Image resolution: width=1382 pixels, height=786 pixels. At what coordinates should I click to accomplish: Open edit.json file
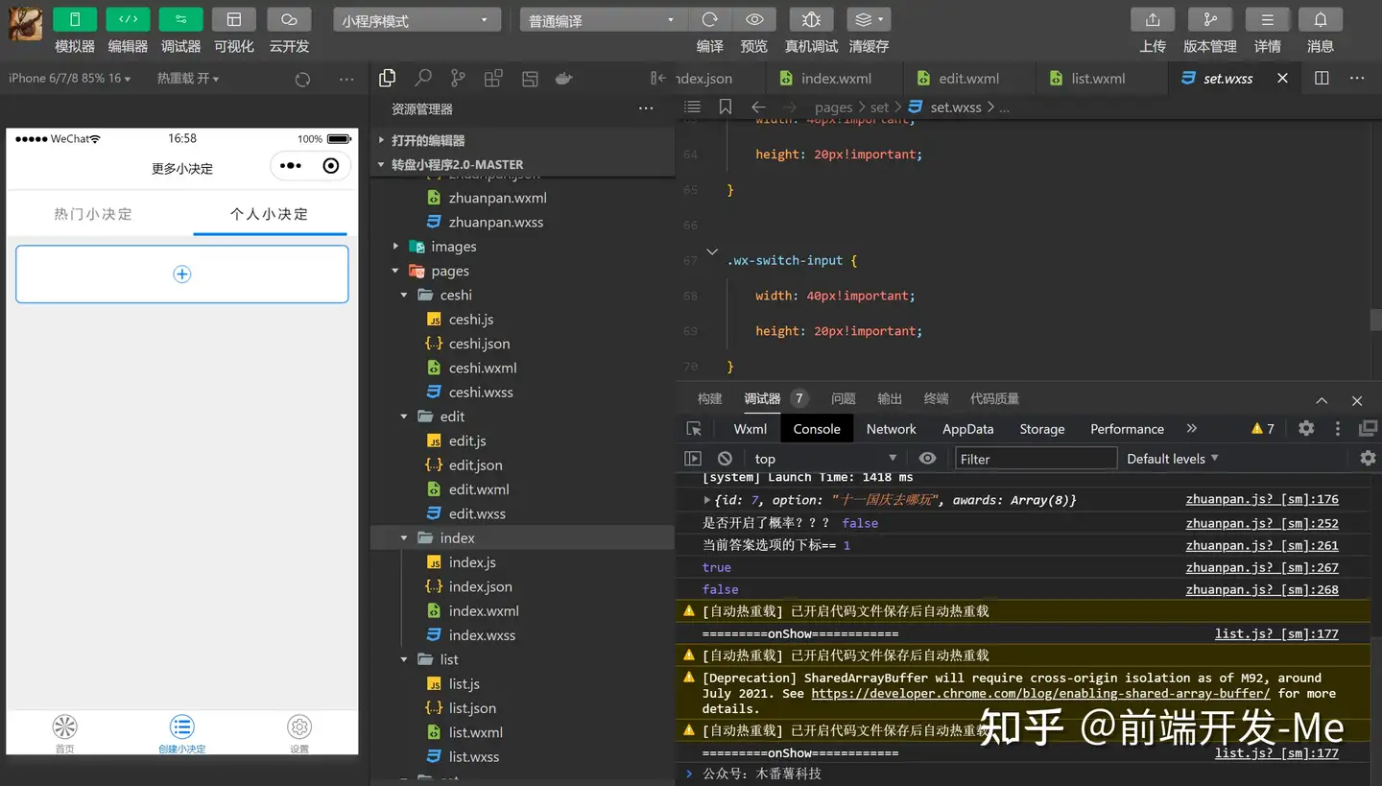pyautogui.click(x=475, y=465)
